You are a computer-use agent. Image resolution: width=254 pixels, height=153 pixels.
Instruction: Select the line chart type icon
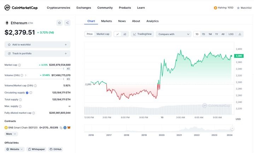point(117,34)
